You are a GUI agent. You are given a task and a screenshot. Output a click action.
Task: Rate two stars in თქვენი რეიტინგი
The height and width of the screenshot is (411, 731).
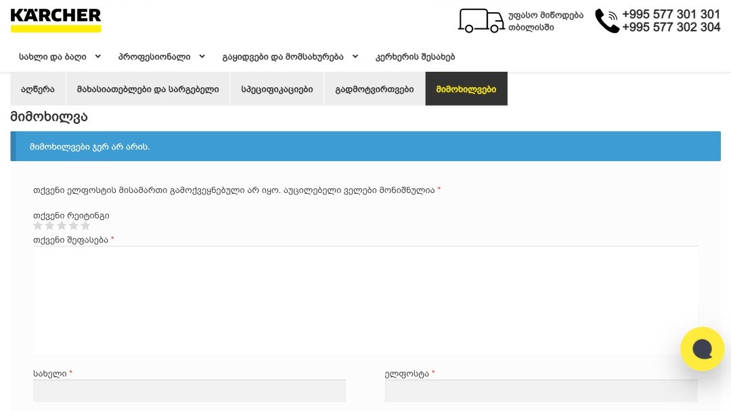pyautogui.click(x=50, y=225)
